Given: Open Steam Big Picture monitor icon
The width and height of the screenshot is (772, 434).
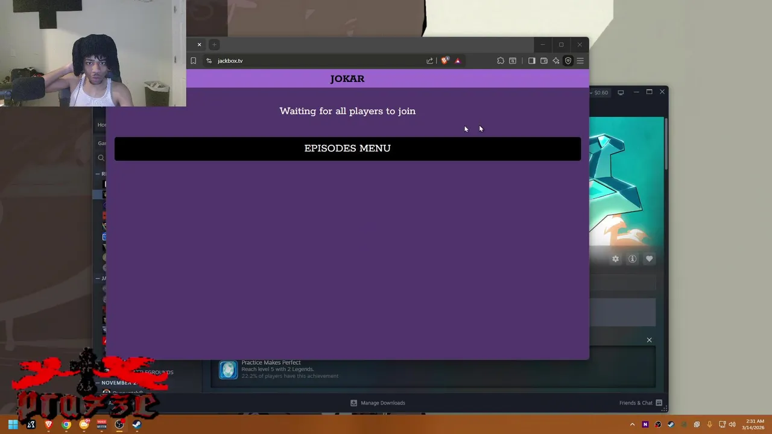Looking at the screenshot, I should click(621, 92).
